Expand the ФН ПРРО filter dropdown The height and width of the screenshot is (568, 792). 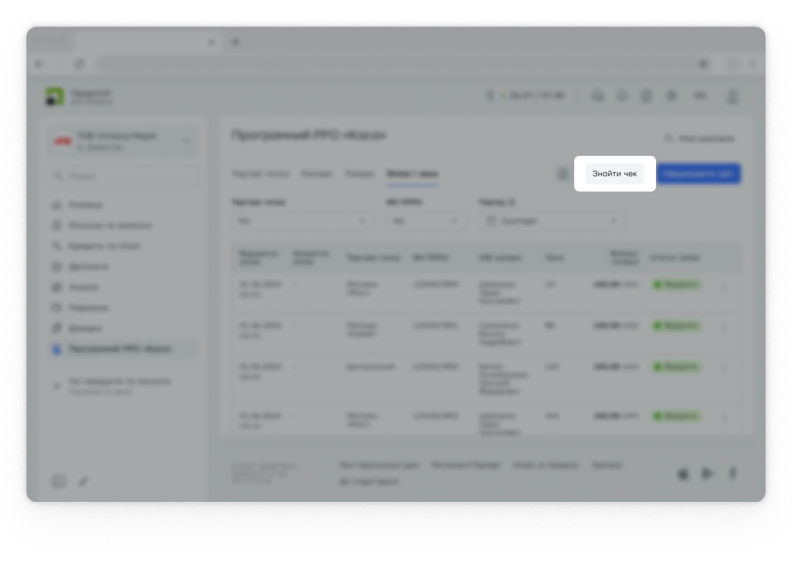[425, 221]
